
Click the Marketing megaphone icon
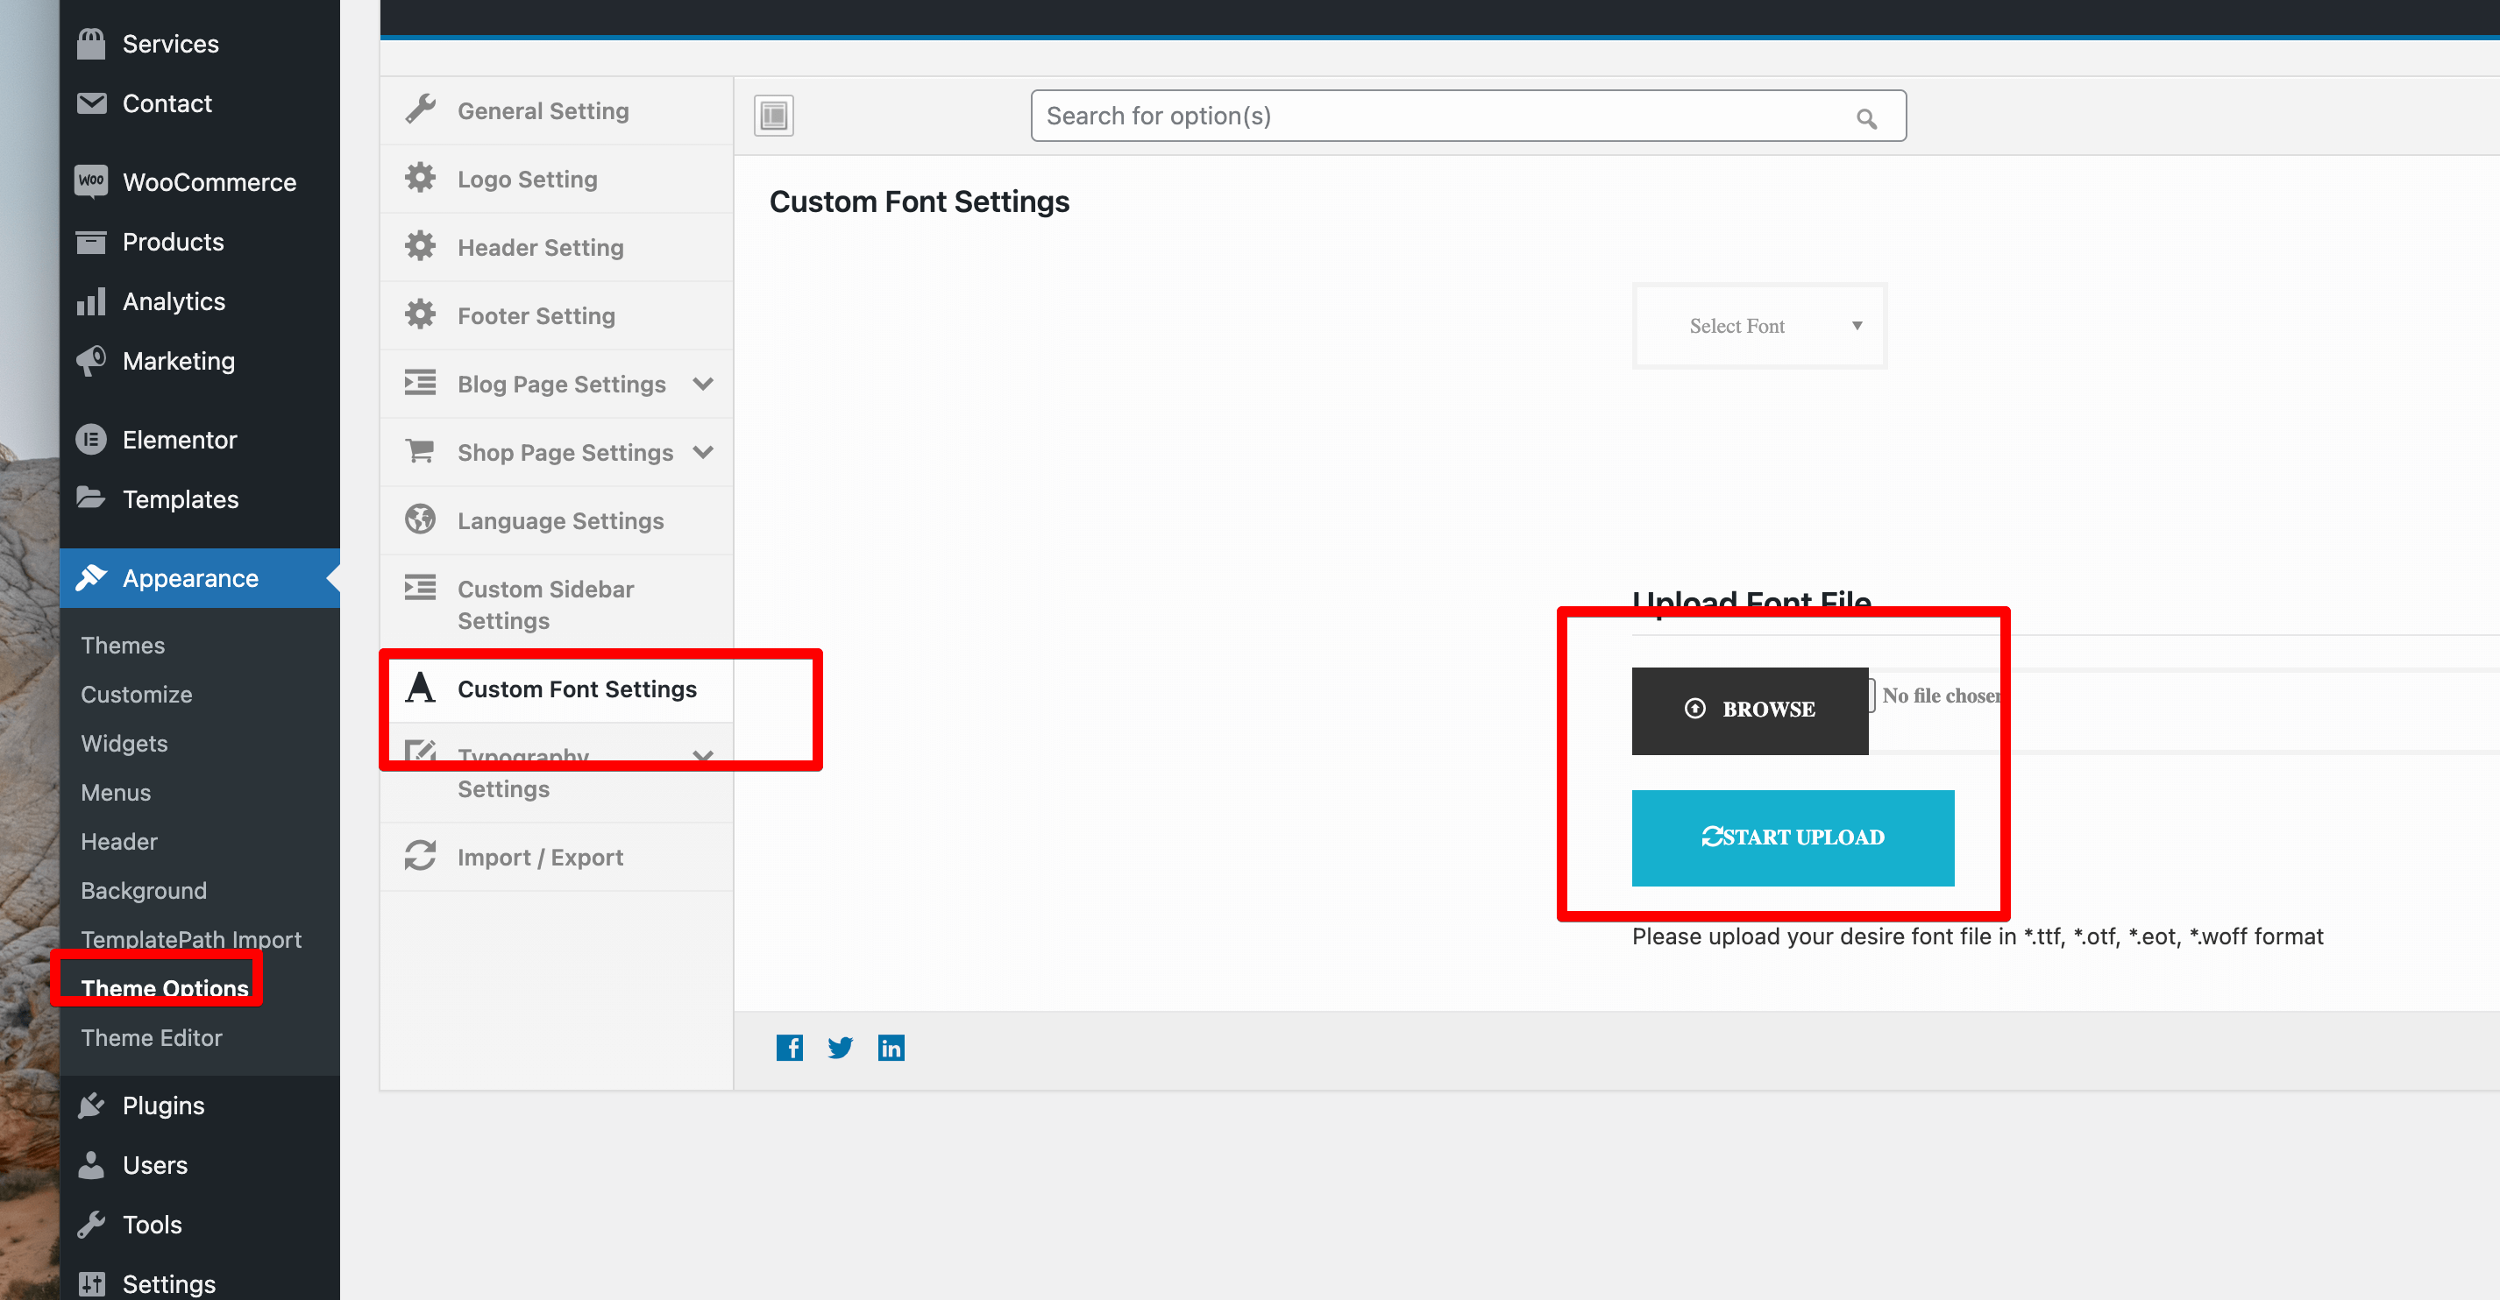pos(91,361)
